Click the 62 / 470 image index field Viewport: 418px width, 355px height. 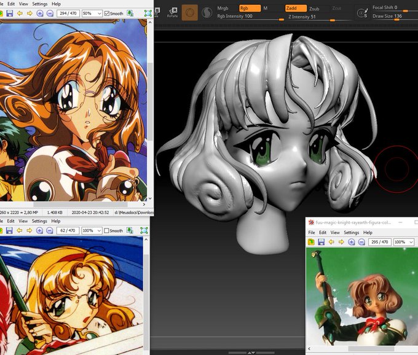pyautogui.click(x=68, y=230)
